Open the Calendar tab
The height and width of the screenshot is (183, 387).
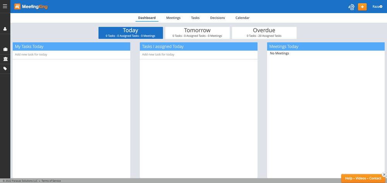(242, 18)
